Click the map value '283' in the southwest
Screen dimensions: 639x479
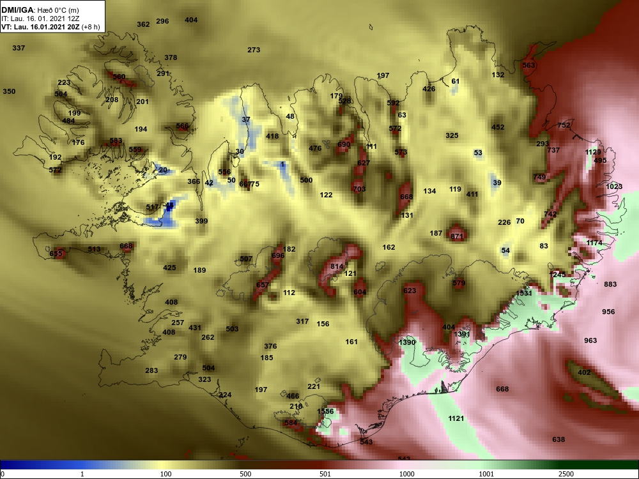coord(151,370)
